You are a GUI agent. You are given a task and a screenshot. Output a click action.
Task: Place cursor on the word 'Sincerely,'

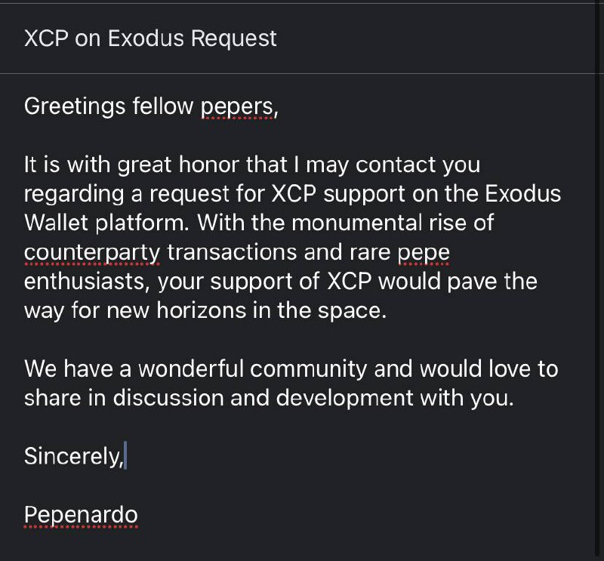(x=73, y=457)
